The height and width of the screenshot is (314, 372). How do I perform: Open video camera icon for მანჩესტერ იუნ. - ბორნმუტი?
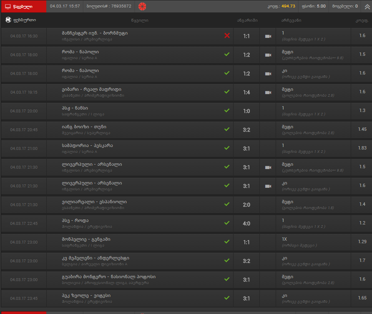[x=268, y=36]
